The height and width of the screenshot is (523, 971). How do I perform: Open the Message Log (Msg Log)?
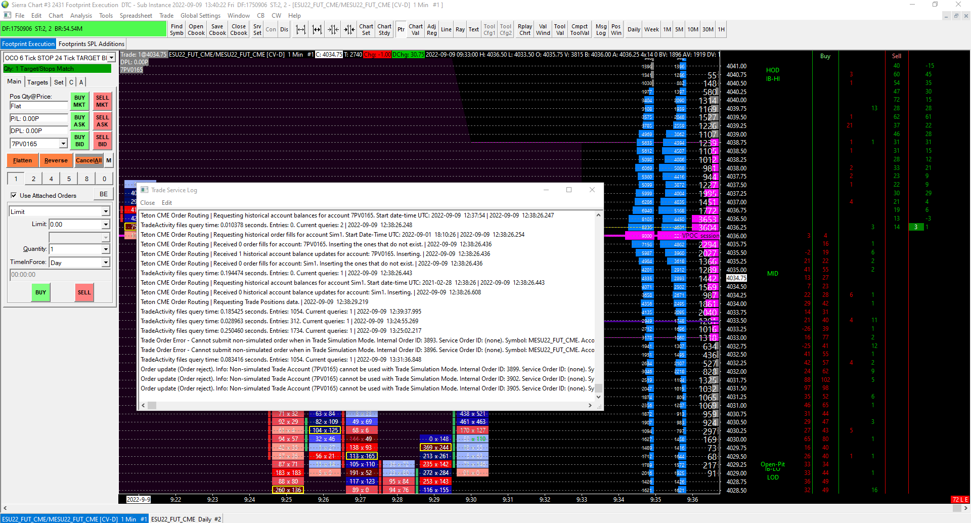[601, 29]
